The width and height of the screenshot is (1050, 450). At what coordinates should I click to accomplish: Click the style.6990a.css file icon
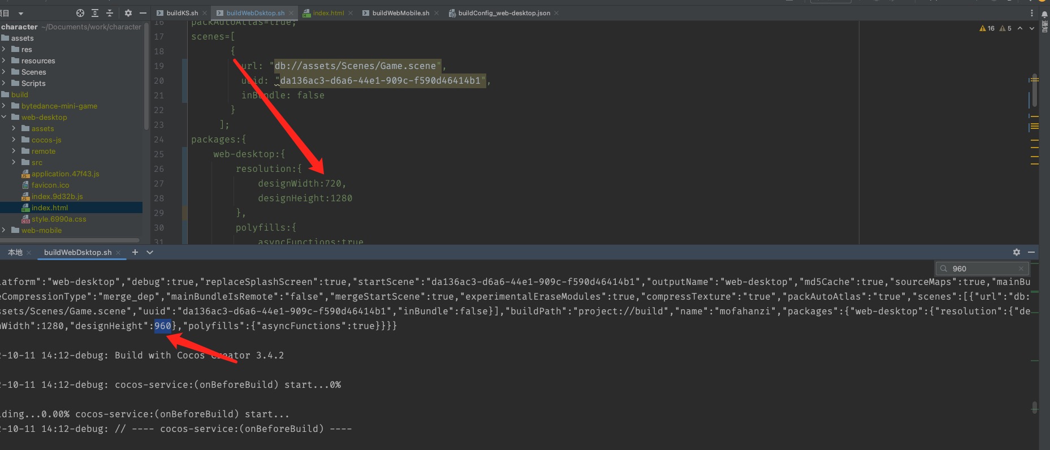pos(25,219)
